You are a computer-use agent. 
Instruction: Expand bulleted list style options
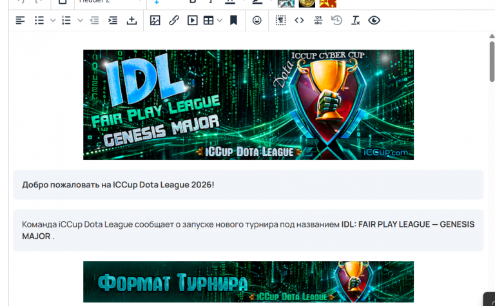[53, 21]
